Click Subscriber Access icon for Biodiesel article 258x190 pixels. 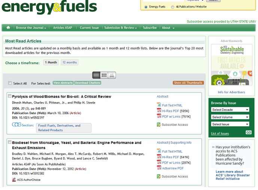159,177
